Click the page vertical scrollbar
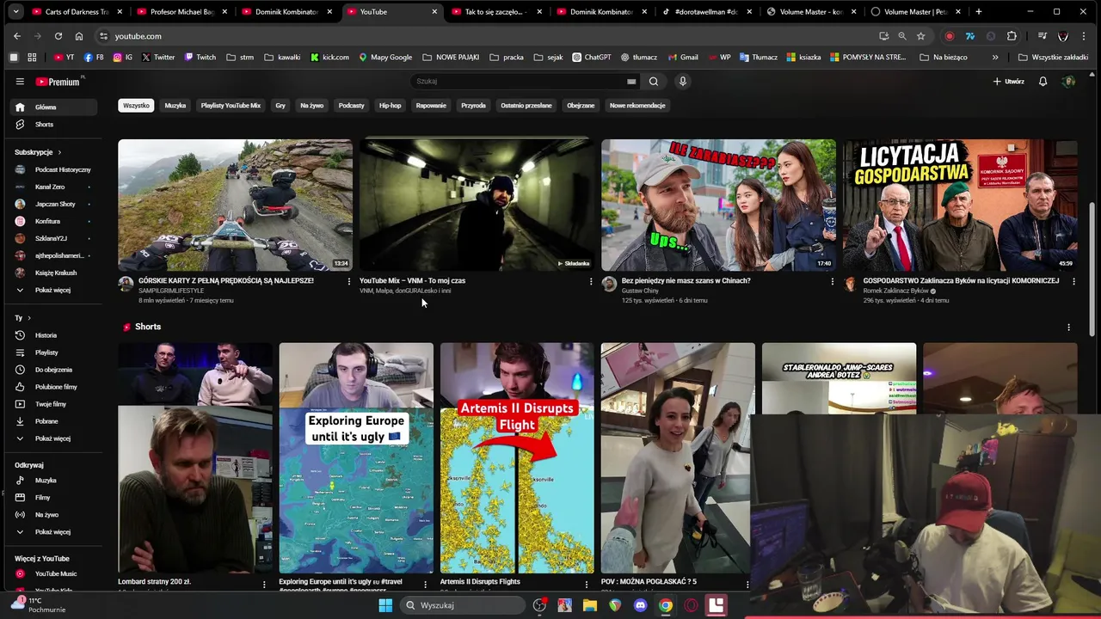1101x619 pixels. (1092, 269)
